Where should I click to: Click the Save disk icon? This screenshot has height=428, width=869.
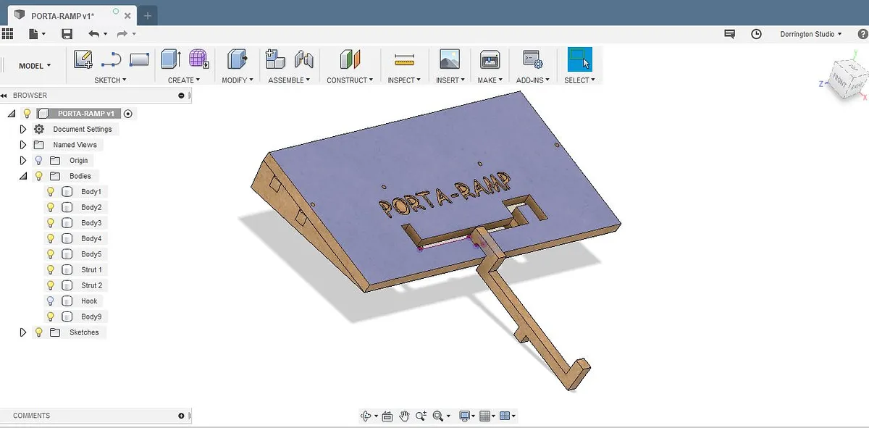pyautogui.click(x=67, y=34)
